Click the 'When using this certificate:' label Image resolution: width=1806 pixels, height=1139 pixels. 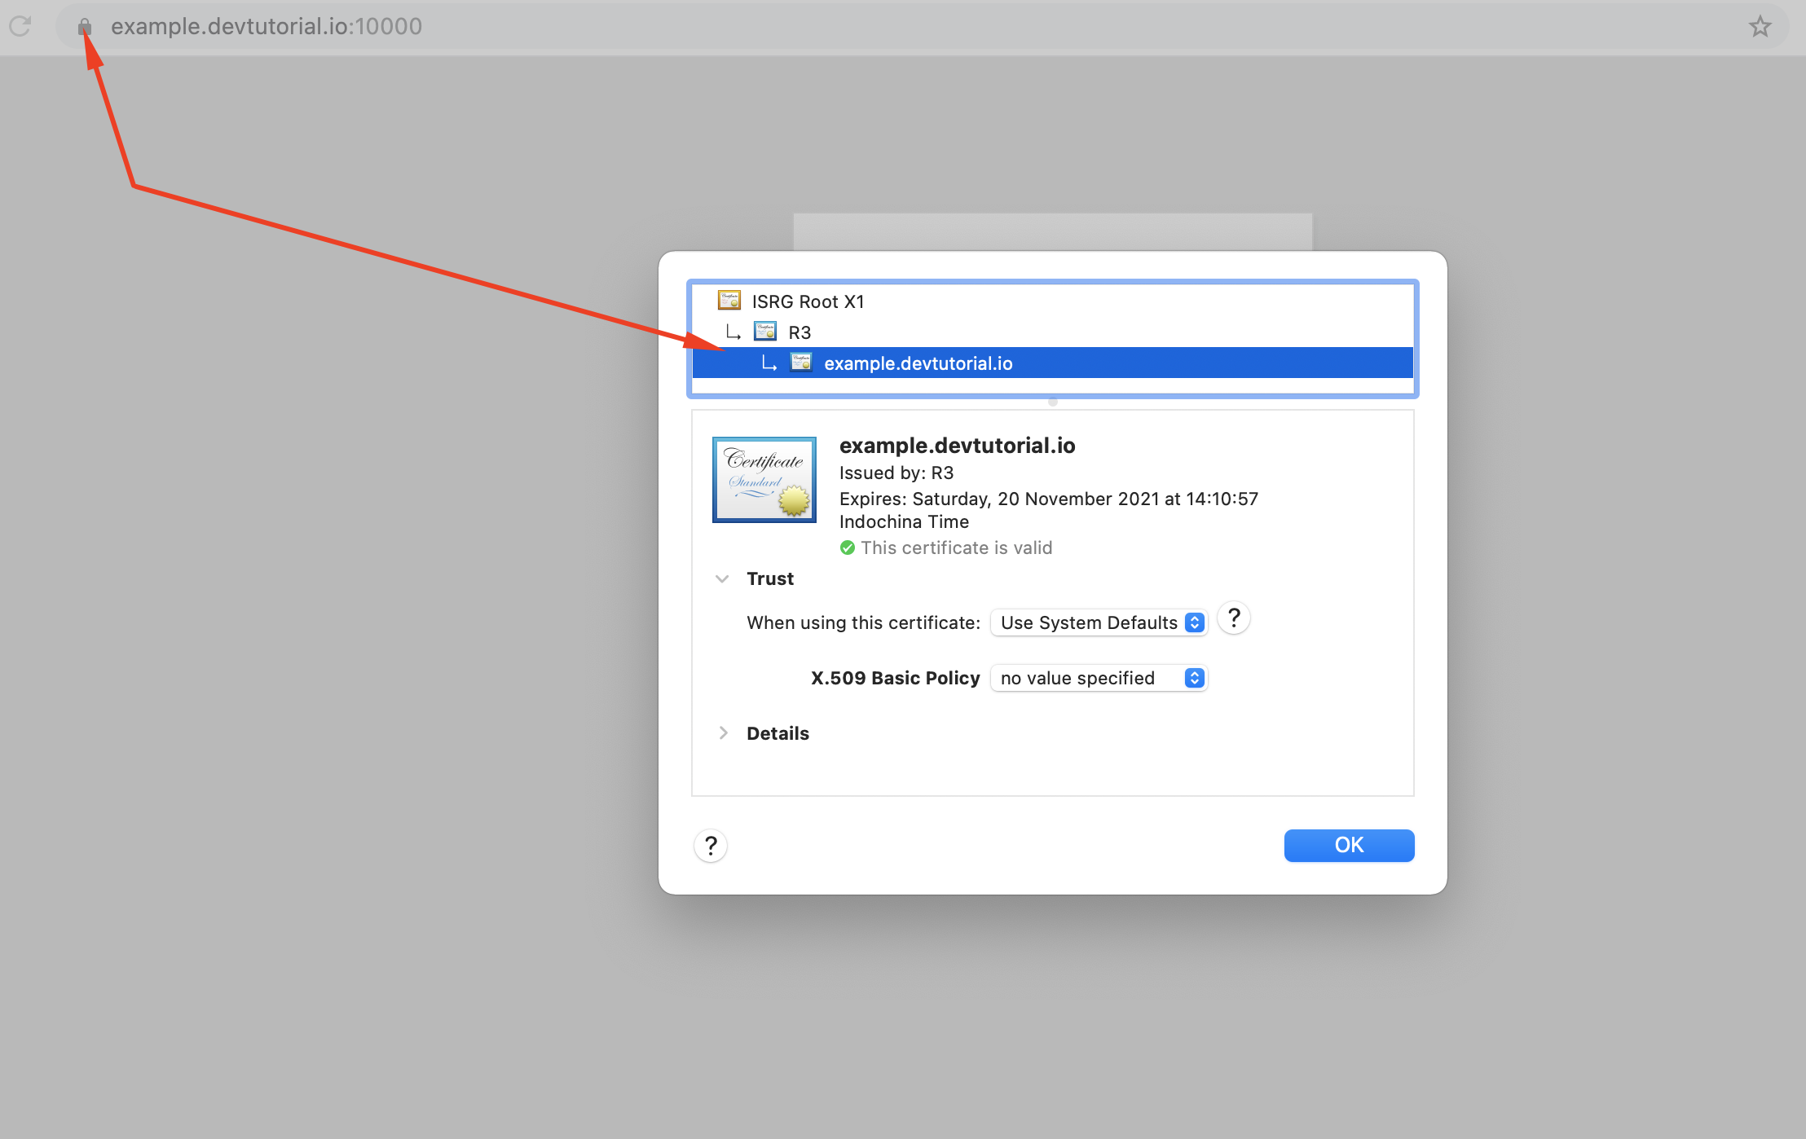pyautogui.click(x=863, y=622)
